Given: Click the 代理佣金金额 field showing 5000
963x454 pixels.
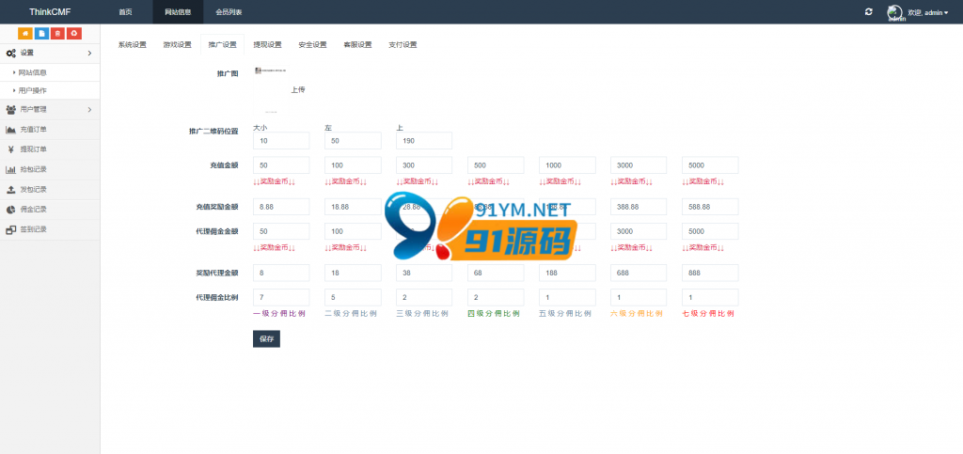Looking at the screenshot, I should 711,231.
